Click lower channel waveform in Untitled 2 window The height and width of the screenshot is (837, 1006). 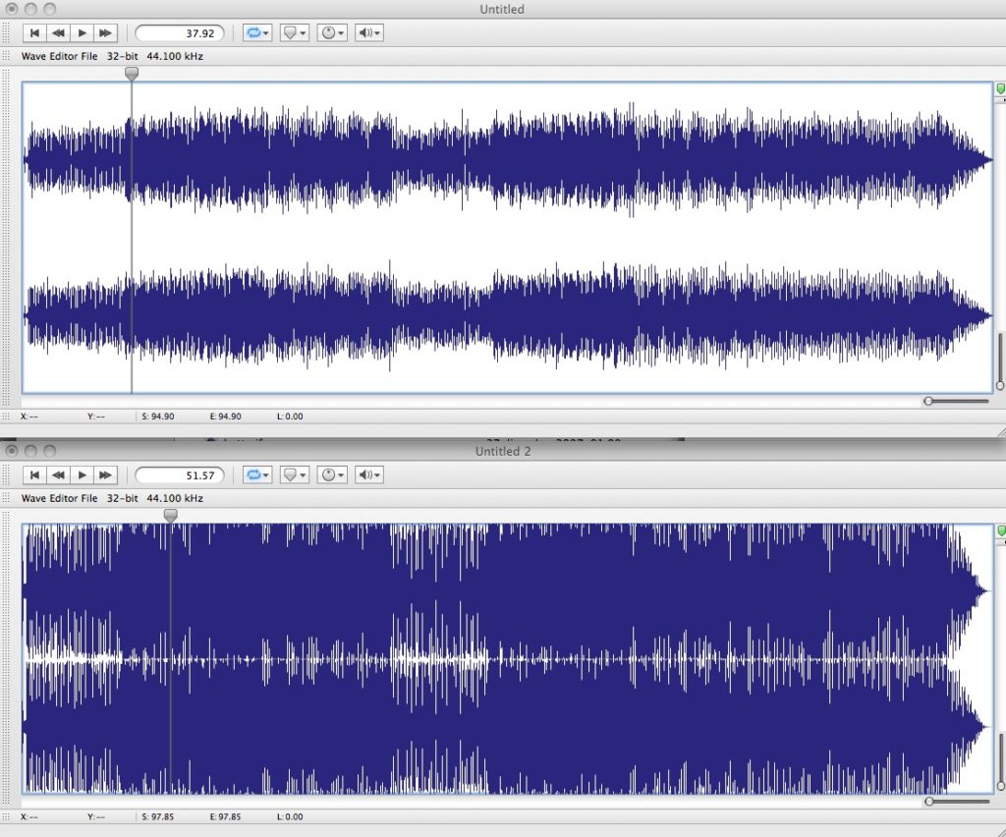(x=507, y=727)
